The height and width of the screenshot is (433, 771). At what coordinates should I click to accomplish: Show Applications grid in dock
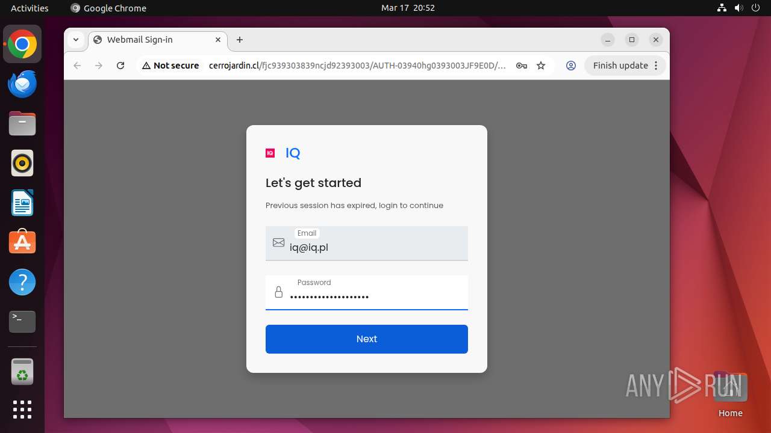[x=22, y=410]
